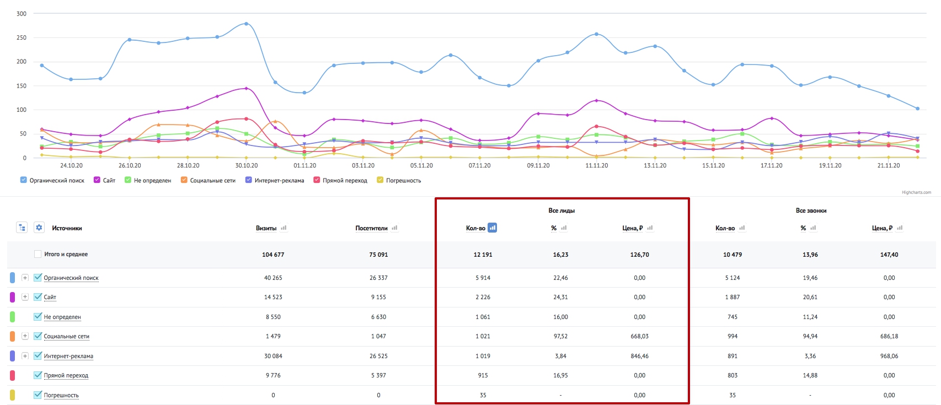The height and width of the screenshot is (405, 941).
Task: Expand the Органический поиск row
Action: [x=25, y=278]
